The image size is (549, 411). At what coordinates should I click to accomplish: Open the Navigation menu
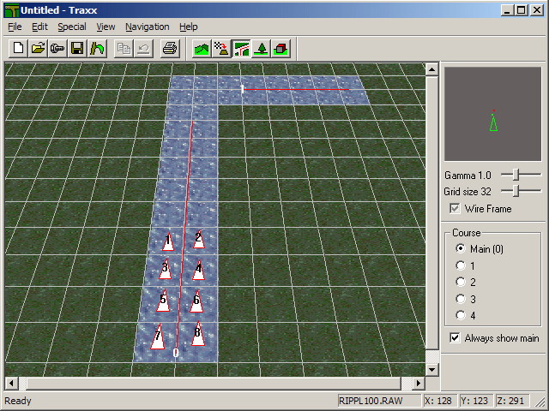pos(147,27)
